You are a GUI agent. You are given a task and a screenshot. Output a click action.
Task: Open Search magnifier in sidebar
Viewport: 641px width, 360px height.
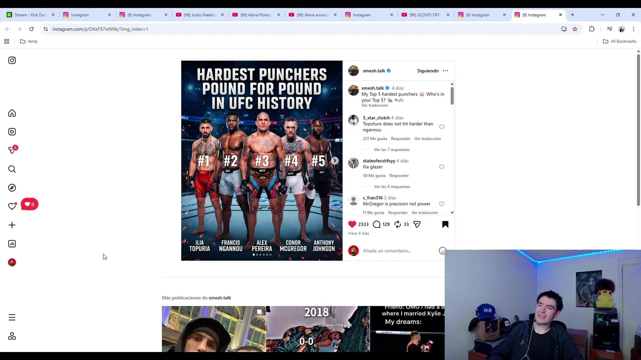[x=12, y=169]
